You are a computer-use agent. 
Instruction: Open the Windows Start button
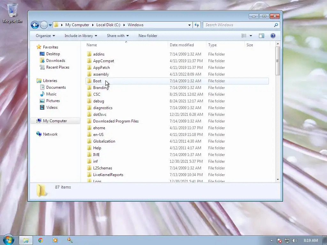tap(8, 240)
